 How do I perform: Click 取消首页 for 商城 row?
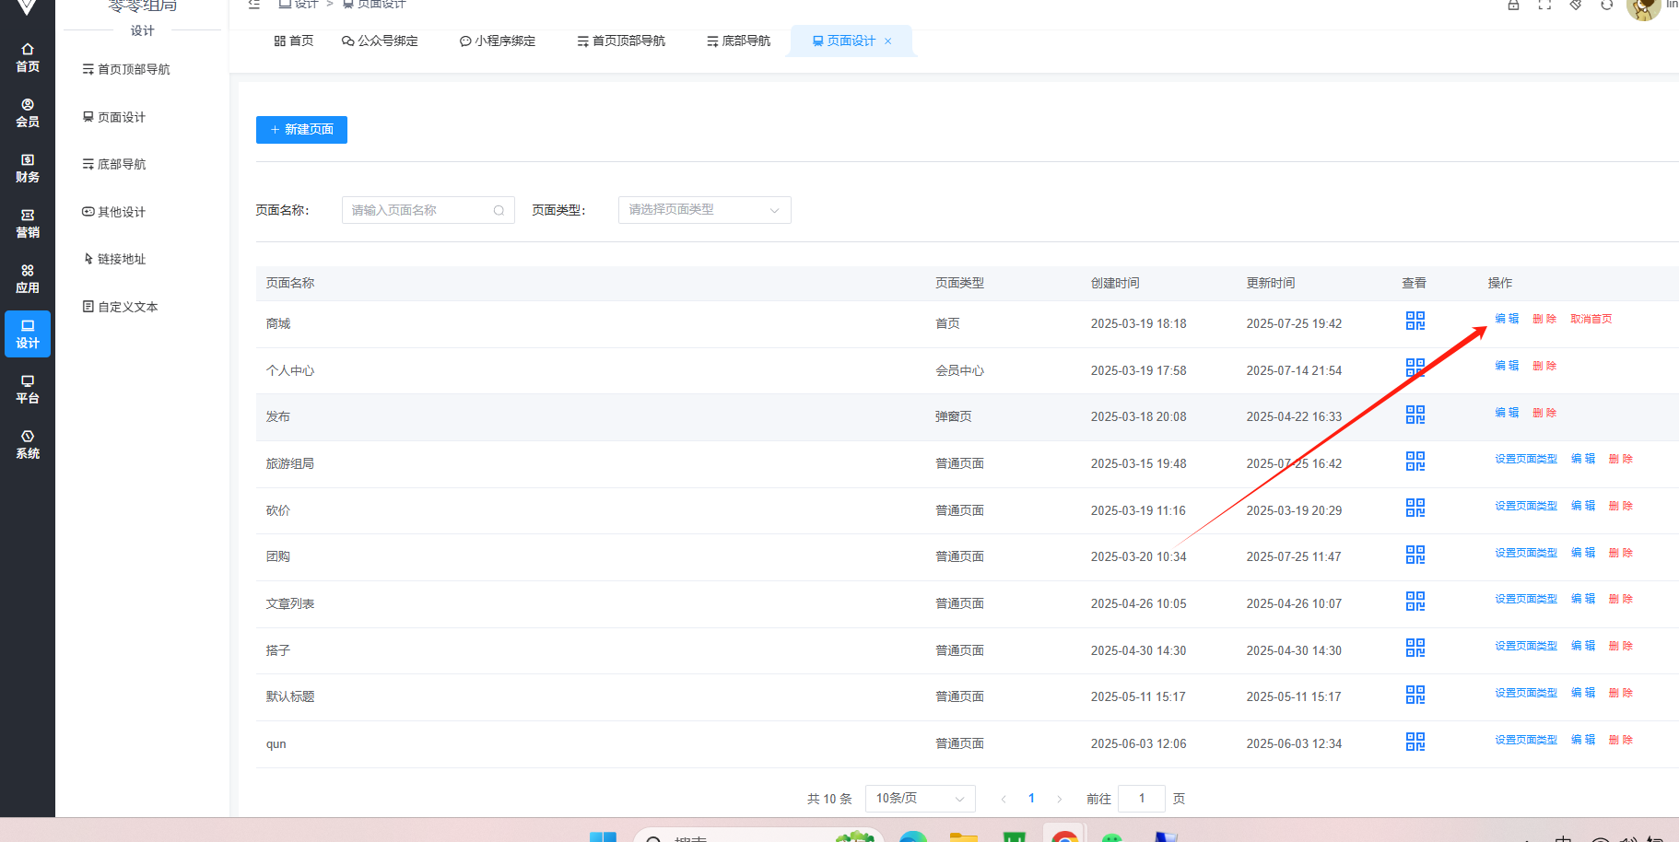pyautogui.click(x=1591, y=319)
